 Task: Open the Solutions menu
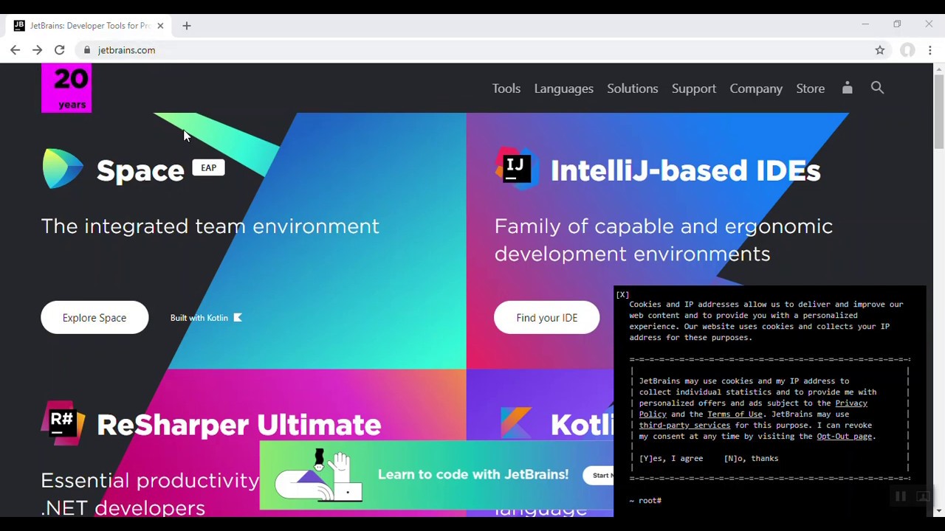click(633, 88)
